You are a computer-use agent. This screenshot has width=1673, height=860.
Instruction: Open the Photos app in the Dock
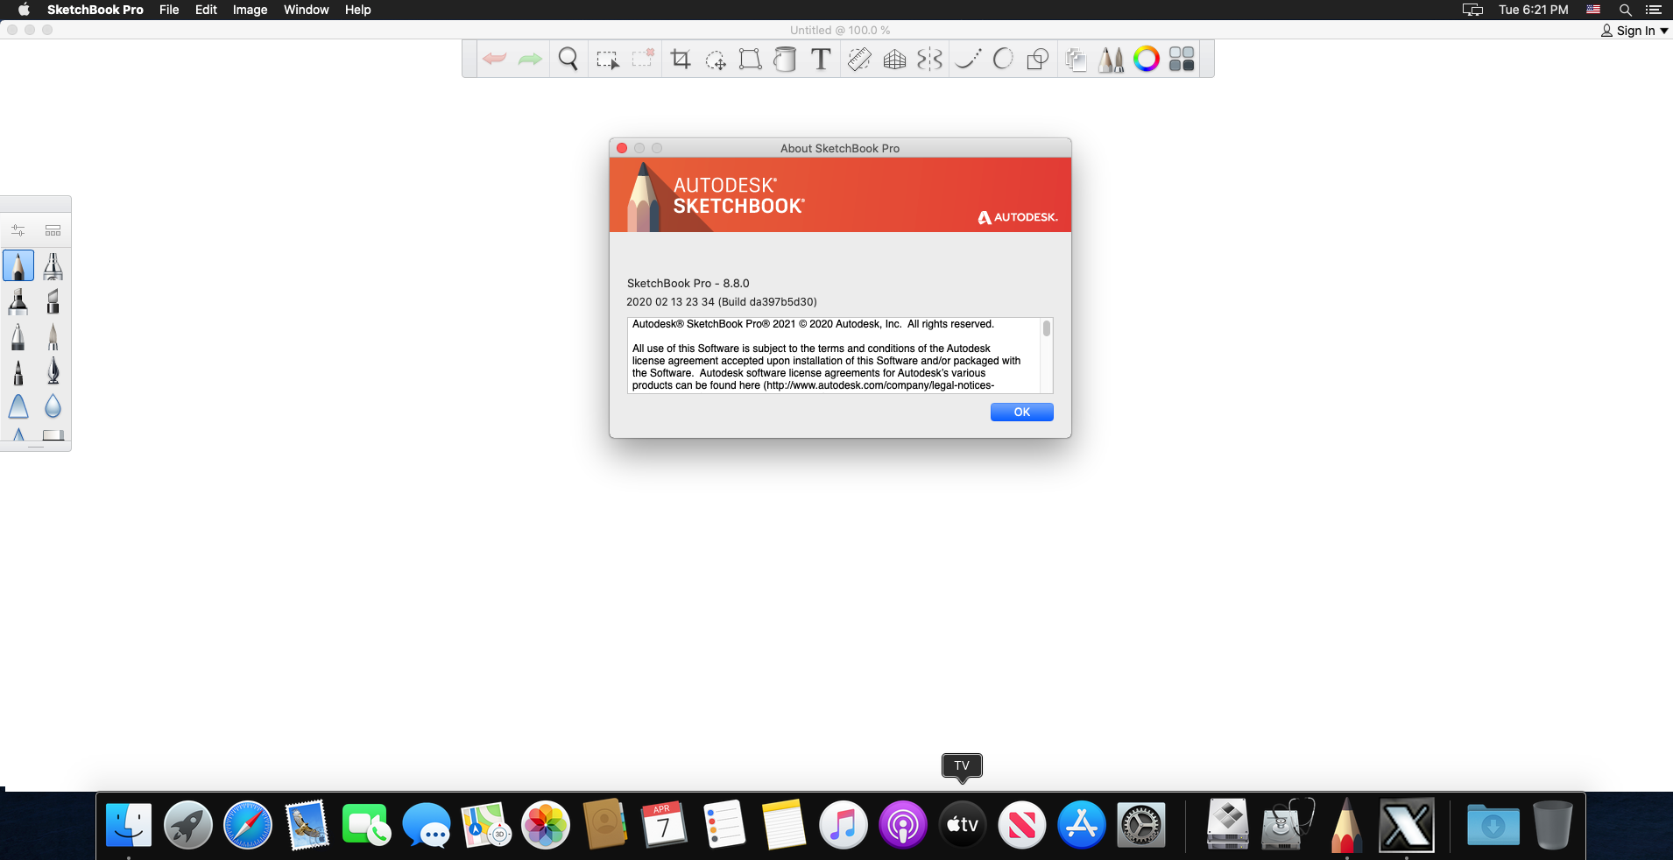point(546,825)
